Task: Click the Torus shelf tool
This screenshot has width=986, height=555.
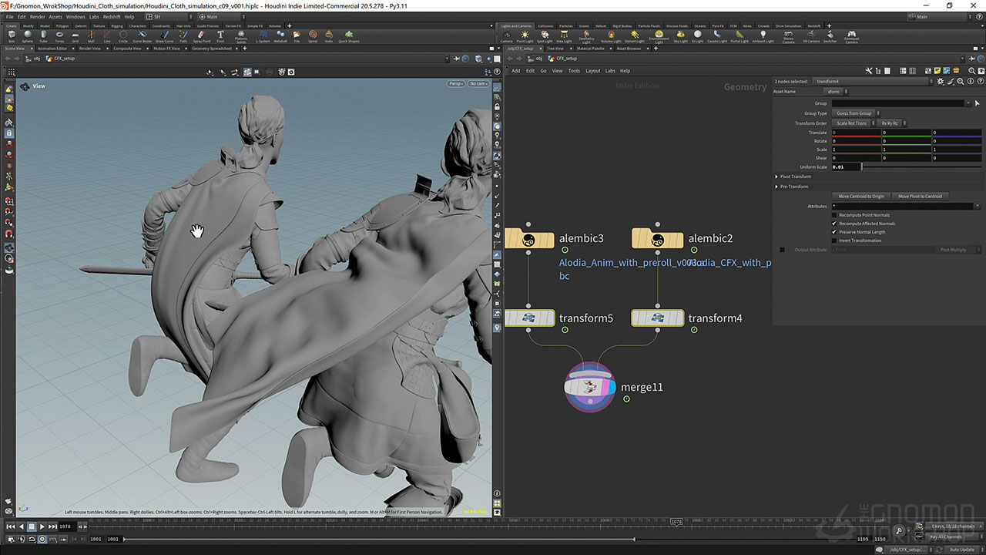Action: [59, 35]
